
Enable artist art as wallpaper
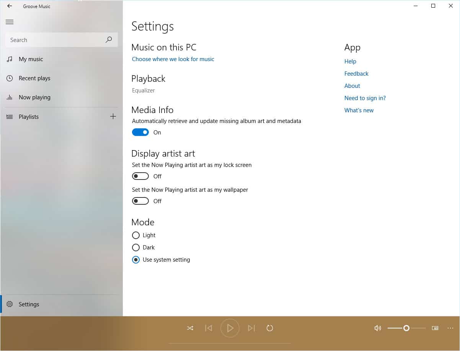pos(140,201)
